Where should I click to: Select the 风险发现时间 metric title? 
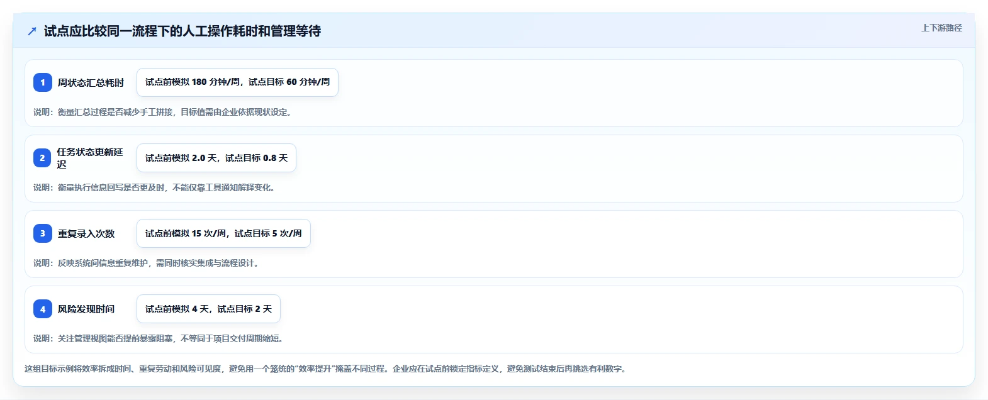(86, 309)
